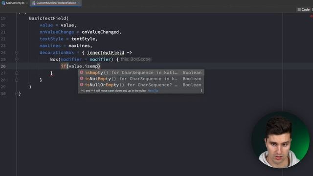Place cursor on 'BasicTextField(' text

[x=49, y=19]
